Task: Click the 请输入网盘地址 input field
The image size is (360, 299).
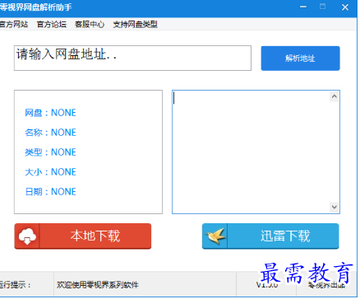Action: point(132,58)
